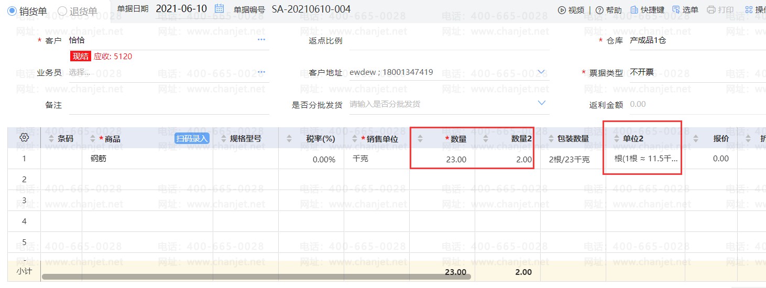Click the 返点比例 input field
This screenshot has width=766, height=288.
pos(450,41)
